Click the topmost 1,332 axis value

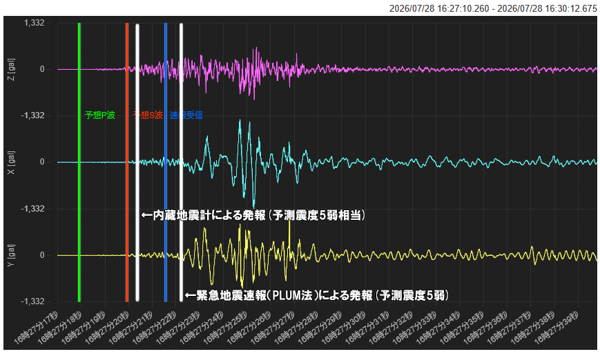[34, 23]
